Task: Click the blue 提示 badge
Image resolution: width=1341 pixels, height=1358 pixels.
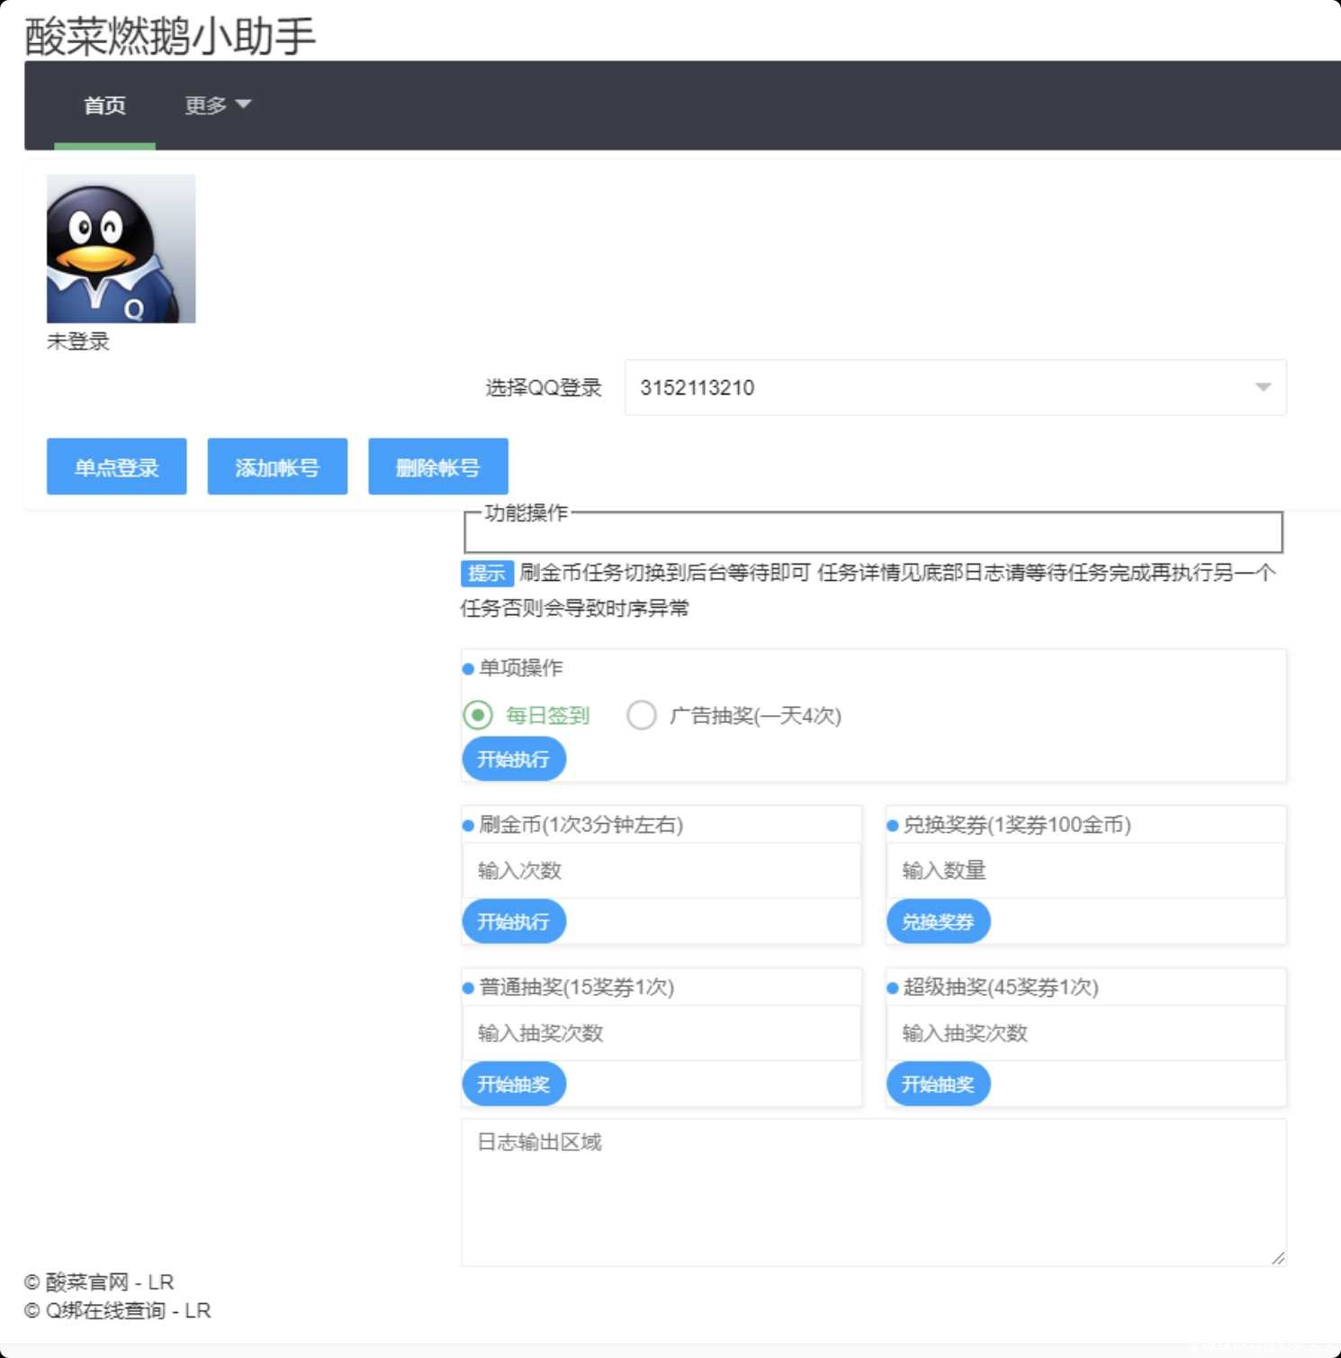Action: tap(487, 573)
